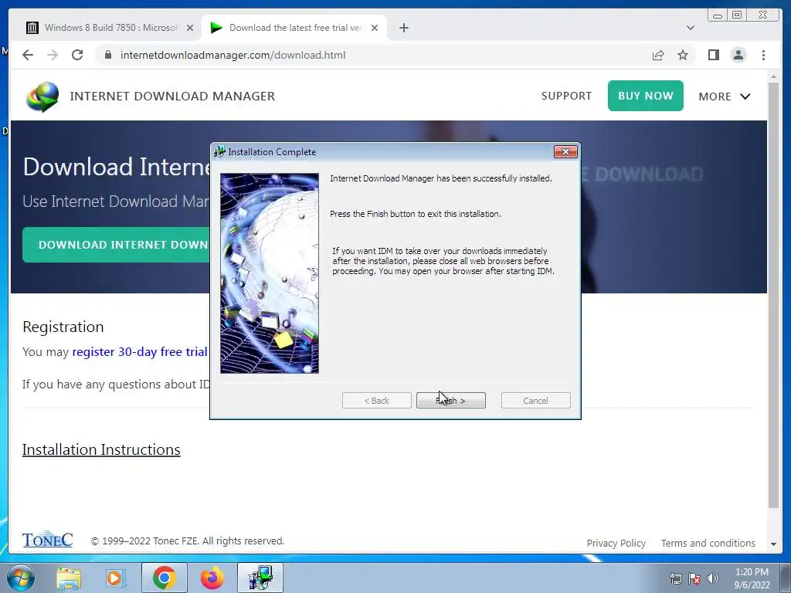The image size is (791, 593).
Task: Click the site padlock security icon
Action: click(x=108, y=55)
